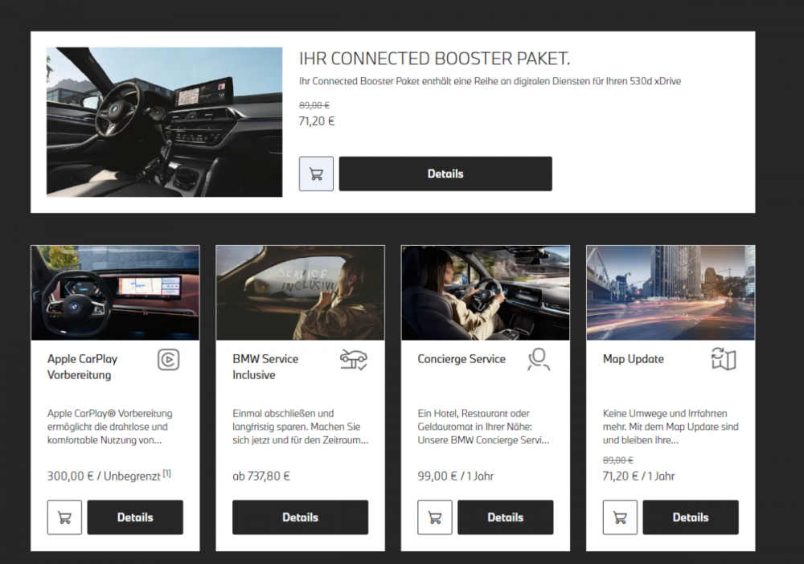Image resolution: width=804 pixels, height=564 pixels.
Task: Add Map Update to shopping cart
Action: [x=620, y=517]
